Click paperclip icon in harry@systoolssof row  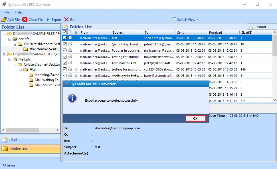point(76,75)
